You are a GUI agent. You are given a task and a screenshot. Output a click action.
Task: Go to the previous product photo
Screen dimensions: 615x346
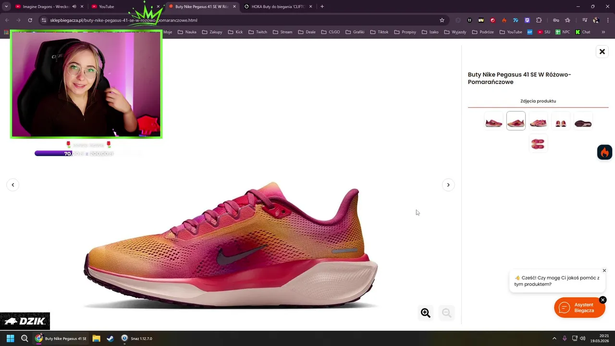pos(13,185)
